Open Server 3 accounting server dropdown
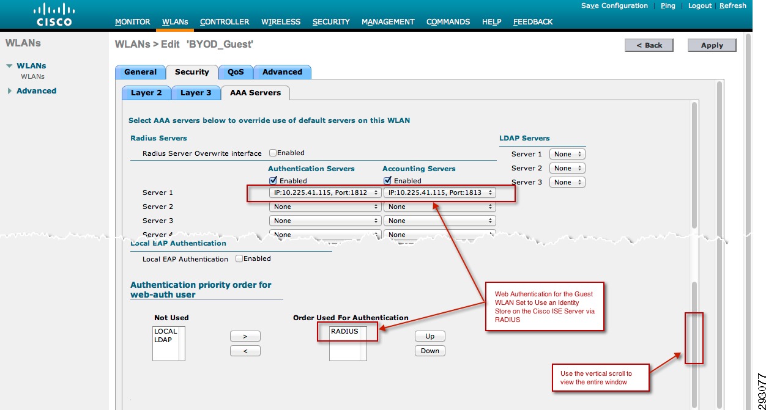The width and height of the screenshot is (766, 410). pyautogui.click(x=439, y=221)
